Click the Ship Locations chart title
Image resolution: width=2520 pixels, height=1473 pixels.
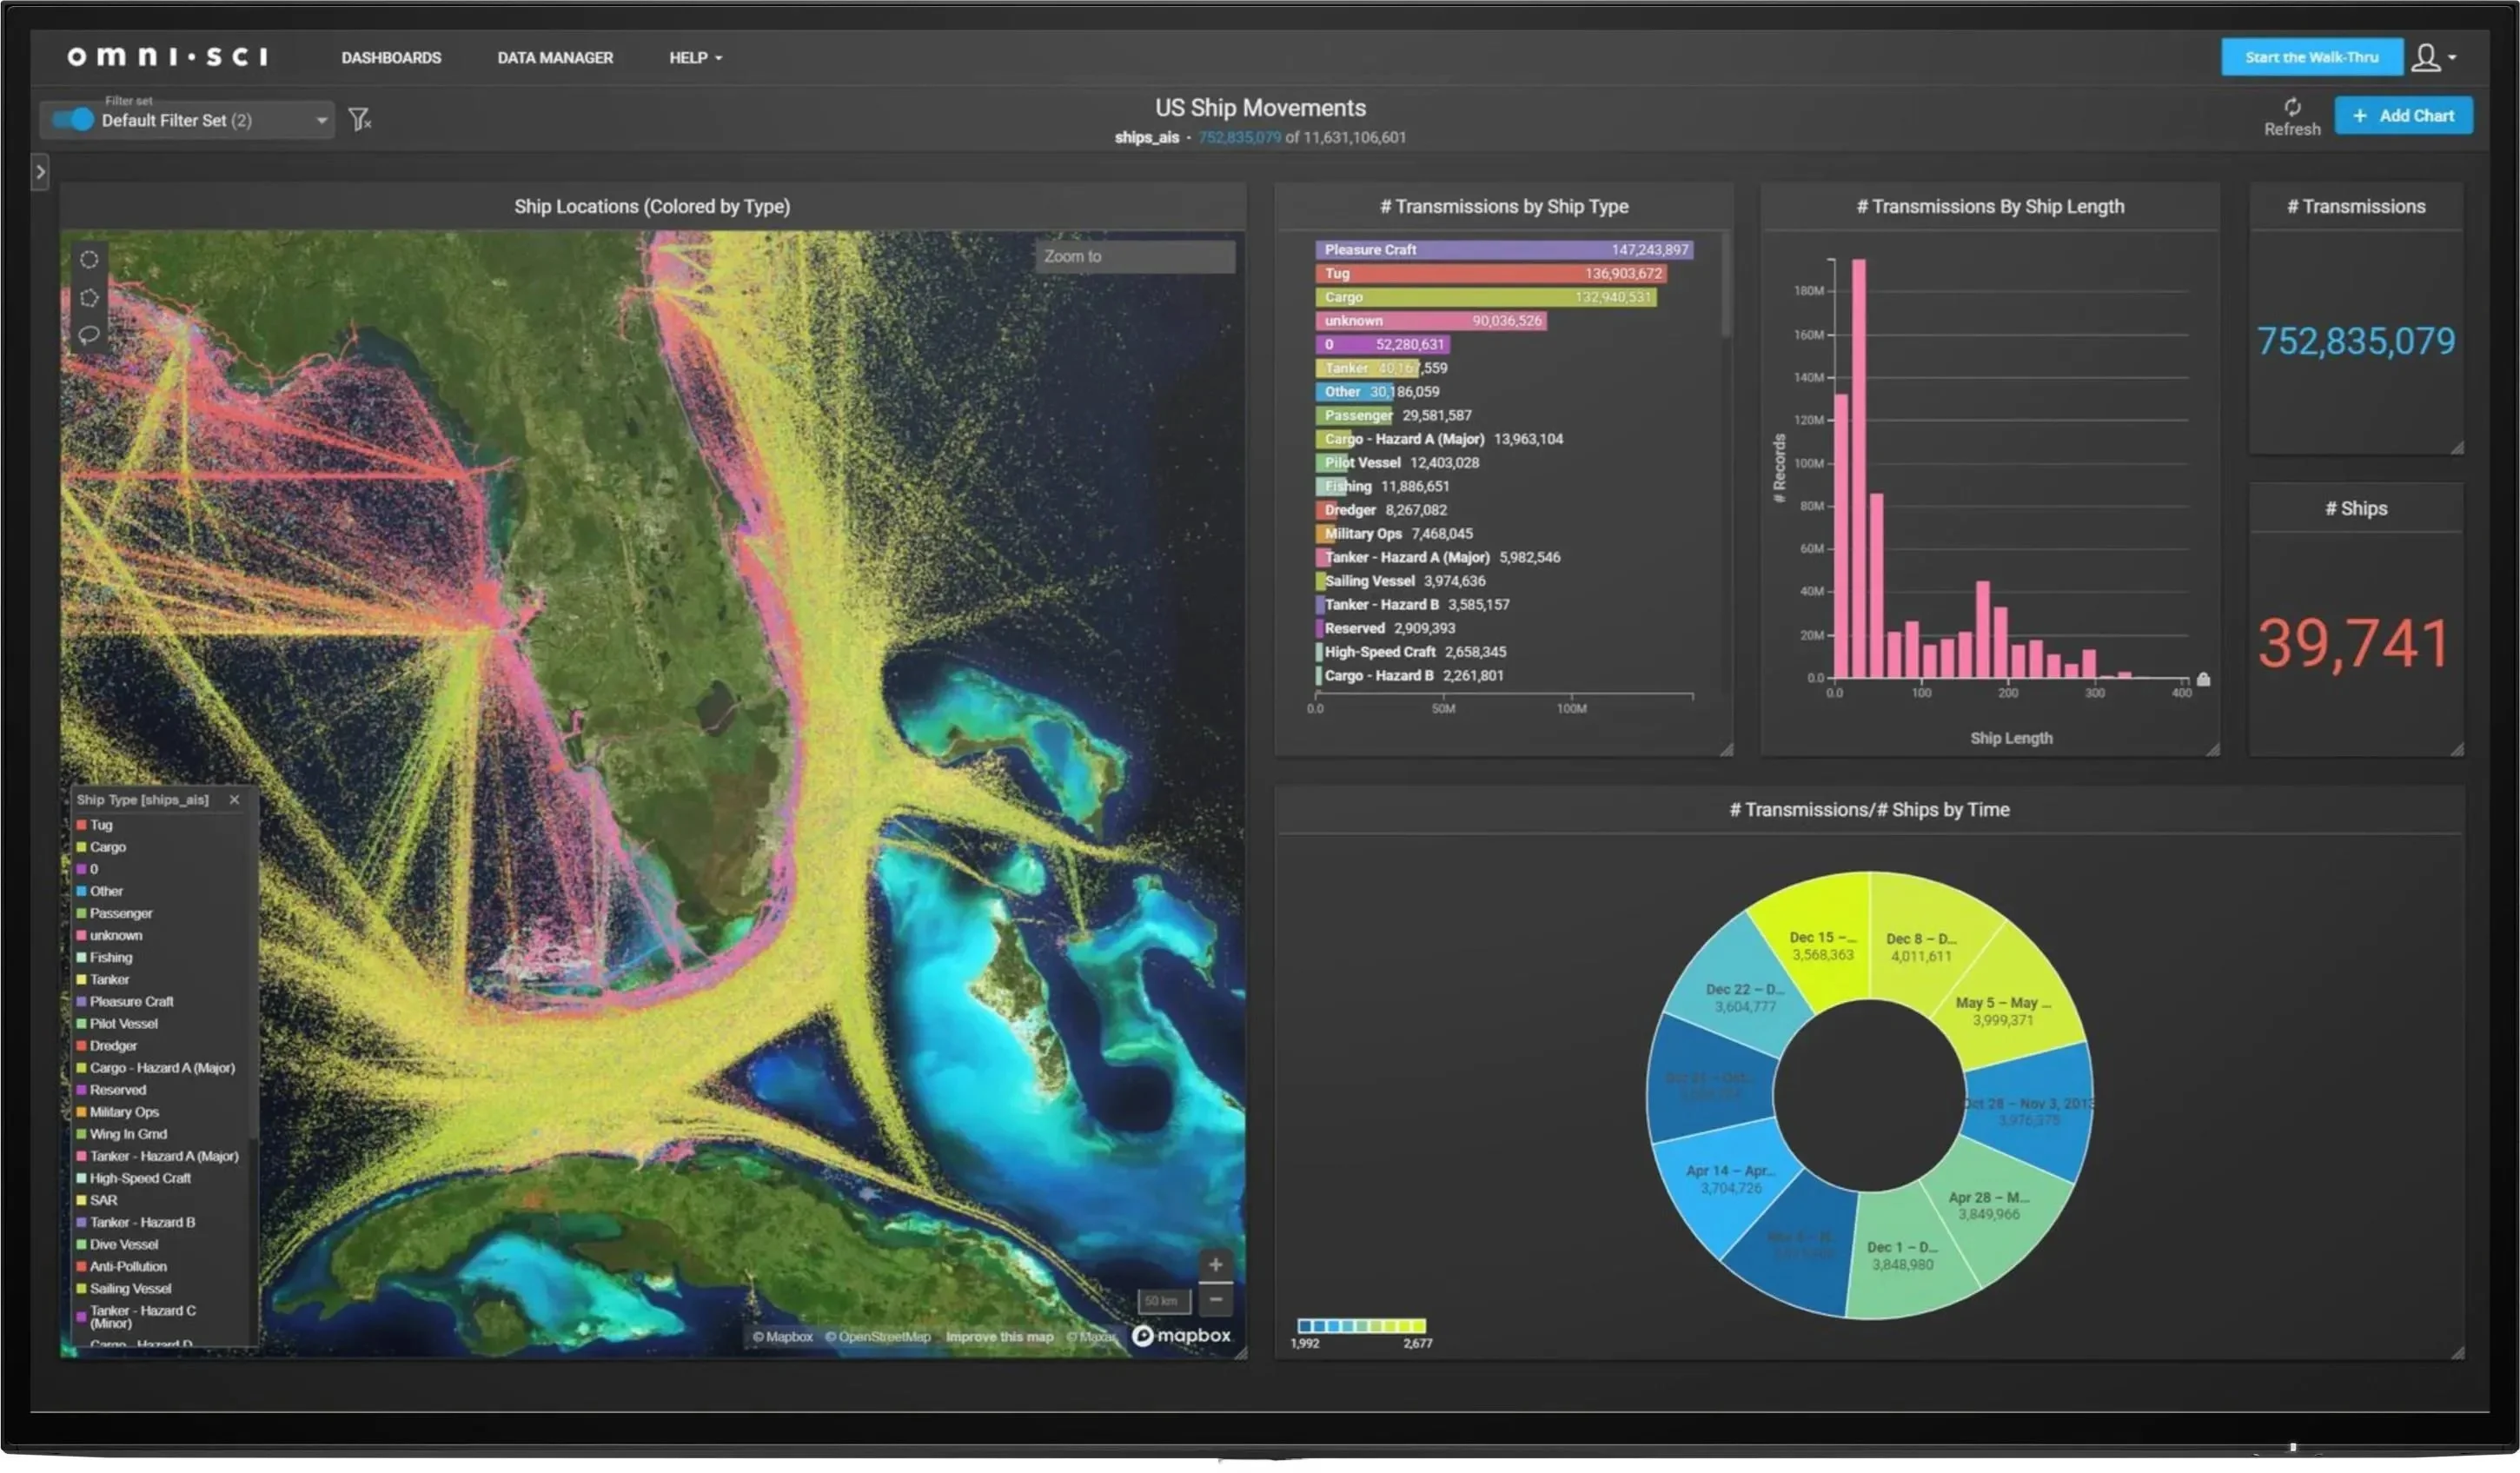click(652, 207)
